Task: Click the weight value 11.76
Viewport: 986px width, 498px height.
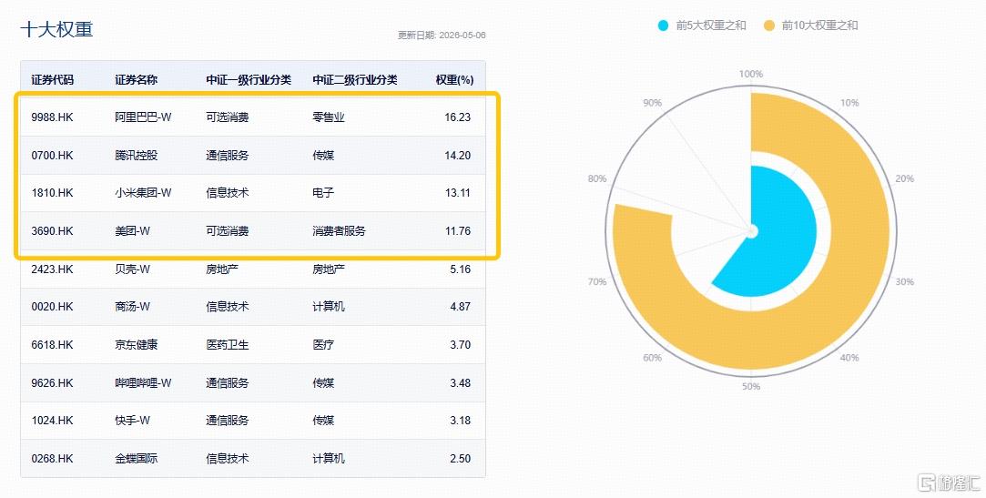Action: pyautogui.click(x=457, y=230)
